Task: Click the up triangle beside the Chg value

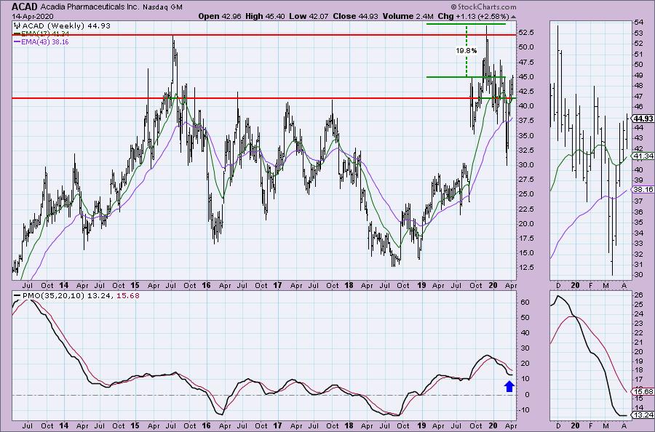Action: point(513,17)
